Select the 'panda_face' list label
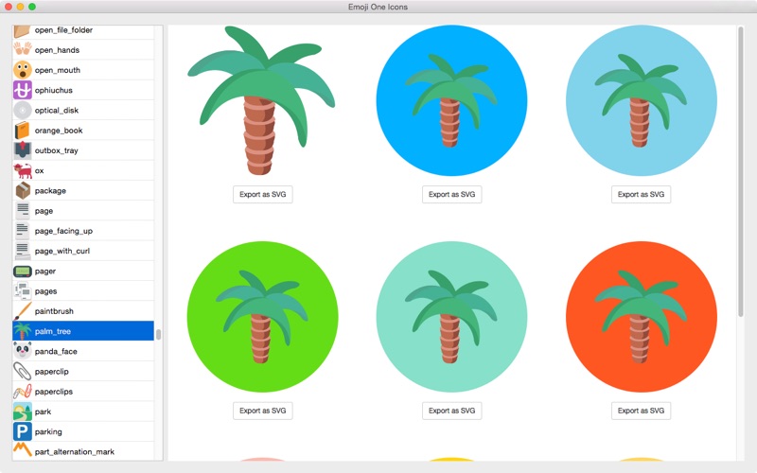Viewport: 757px width, 473px height. pos(56,351)
